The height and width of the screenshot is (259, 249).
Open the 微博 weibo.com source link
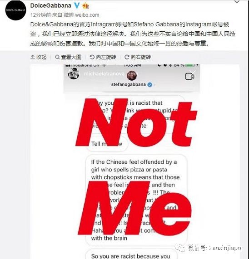[81, 15]
